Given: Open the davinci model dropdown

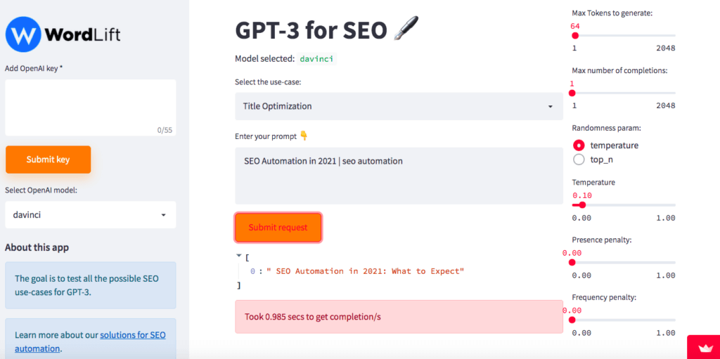Looking at the screenshot, I should click(91, 214).
